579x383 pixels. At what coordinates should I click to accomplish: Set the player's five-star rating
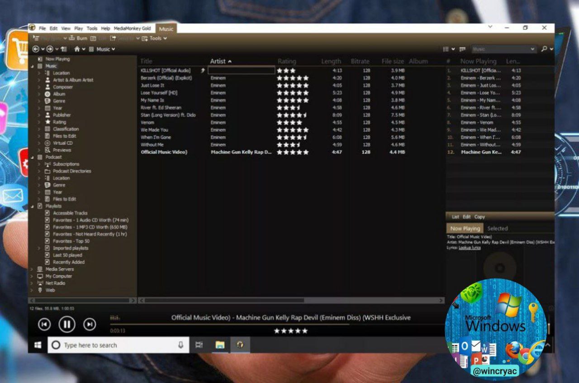[x=290, y=331]
